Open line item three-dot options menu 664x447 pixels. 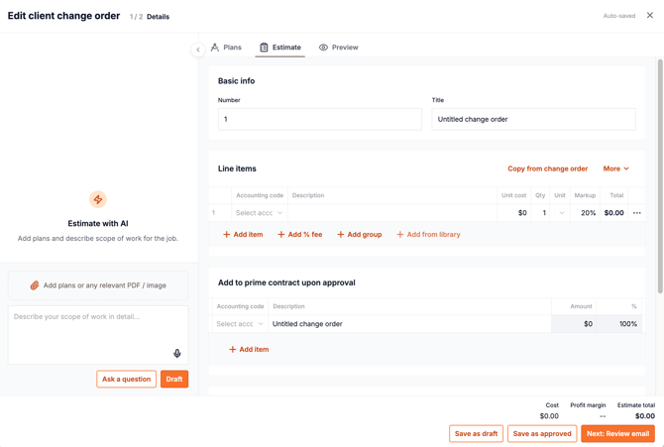pos(636,213)
